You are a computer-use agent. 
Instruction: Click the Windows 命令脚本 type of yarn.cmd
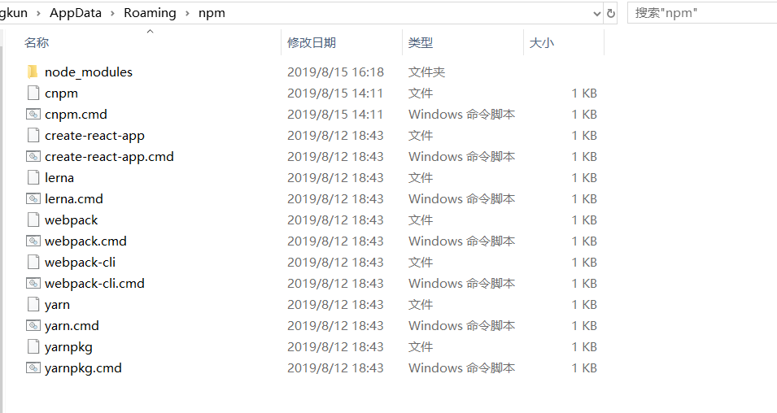click(462, 326)
